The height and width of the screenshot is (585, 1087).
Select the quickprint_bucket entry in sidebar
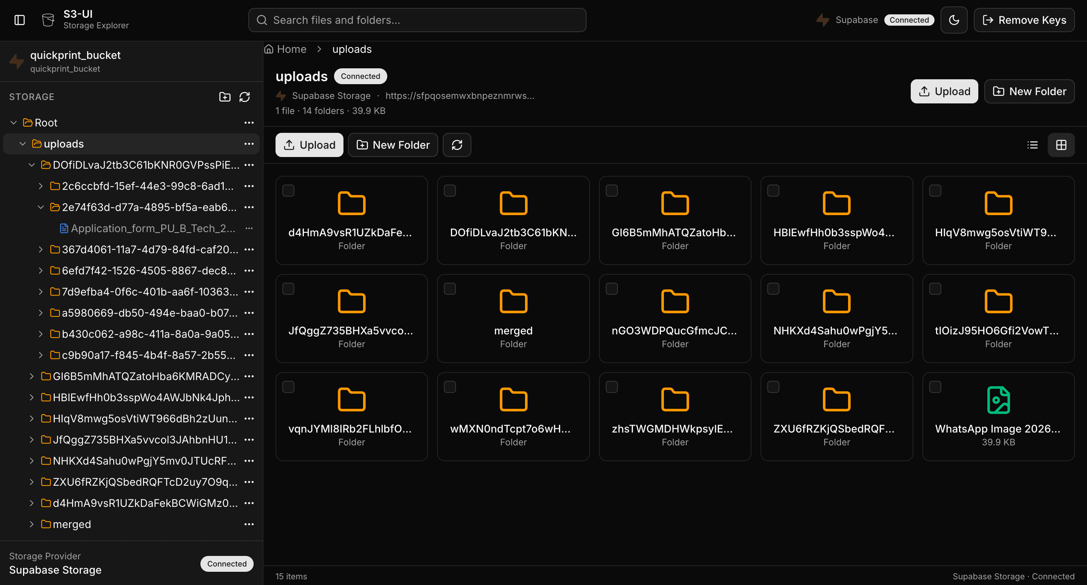tap(131, 61)
